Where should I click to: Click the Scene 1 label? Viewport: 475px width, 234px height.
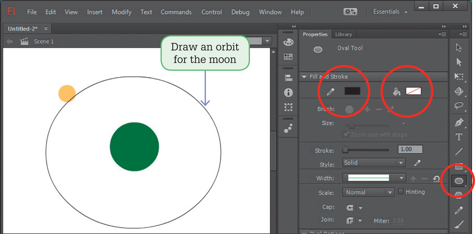(x=44, y=42)
